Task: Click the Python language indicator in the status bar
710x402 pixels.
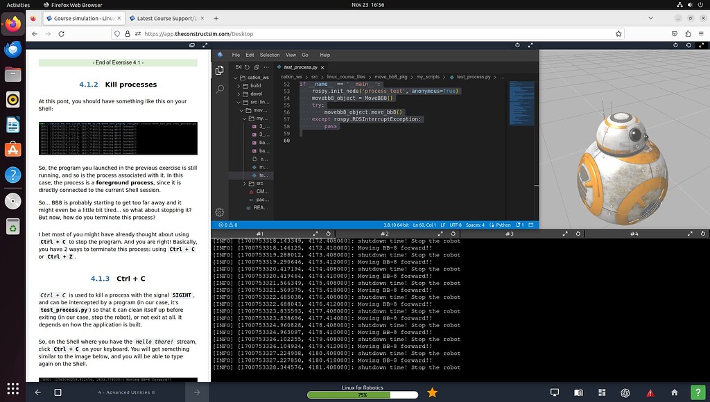Action: coord(504,225)
